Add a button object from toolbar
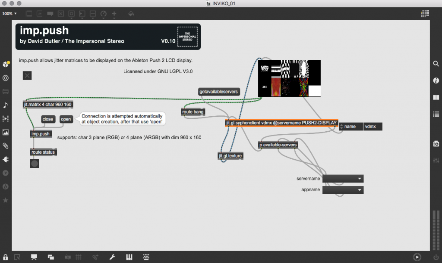The image size is (442, 263). 72,13
